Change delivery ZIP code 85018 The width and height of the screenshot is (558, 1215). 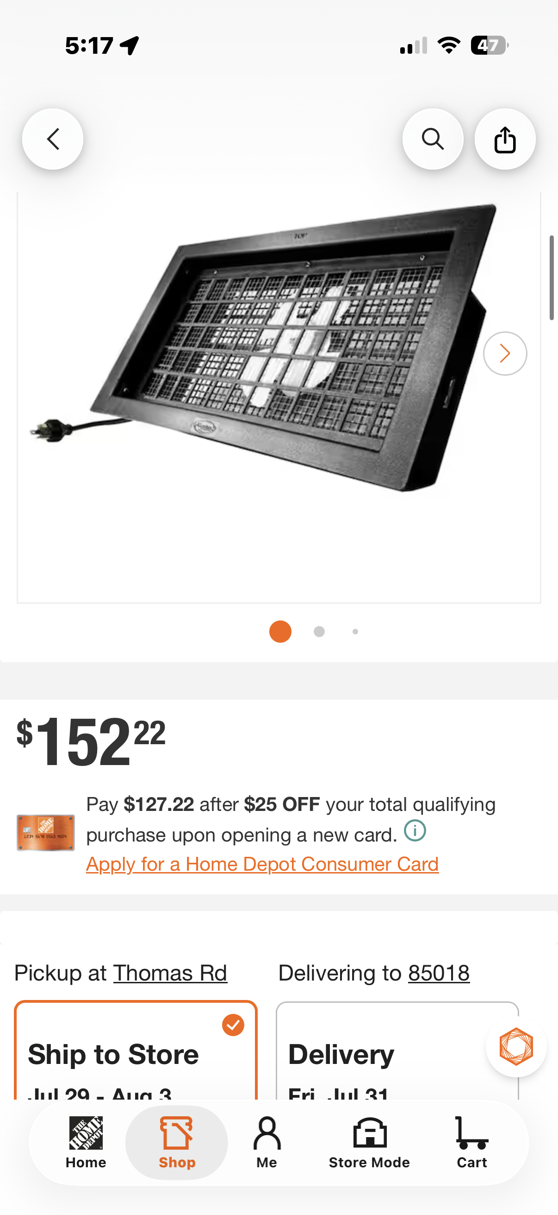tap(439, 973)
